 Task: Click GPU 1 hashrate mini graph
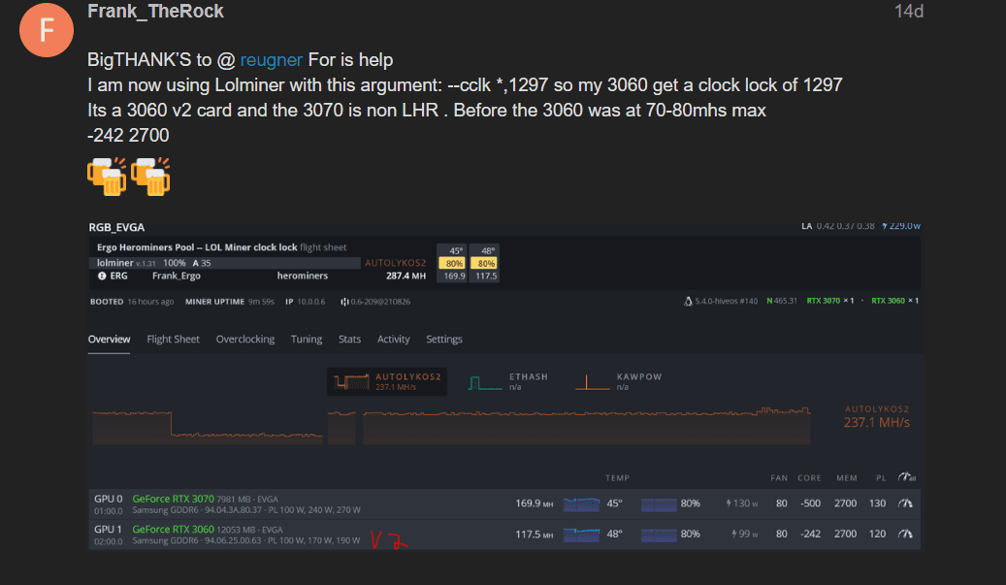pos(581,535)
